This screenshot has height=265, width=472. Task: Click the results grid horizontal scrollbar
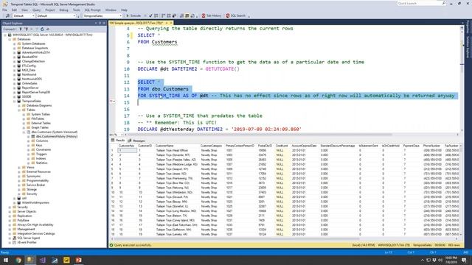[x=285, y=239]
